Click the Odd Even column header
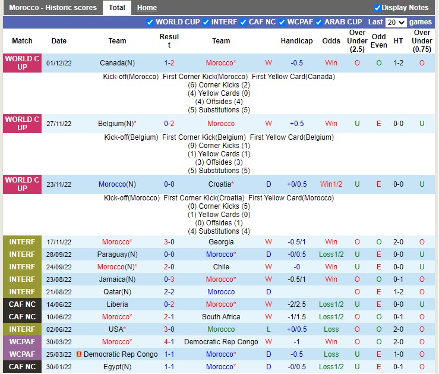Viewport: 439px width, 374px height. [x=379, y=41]
